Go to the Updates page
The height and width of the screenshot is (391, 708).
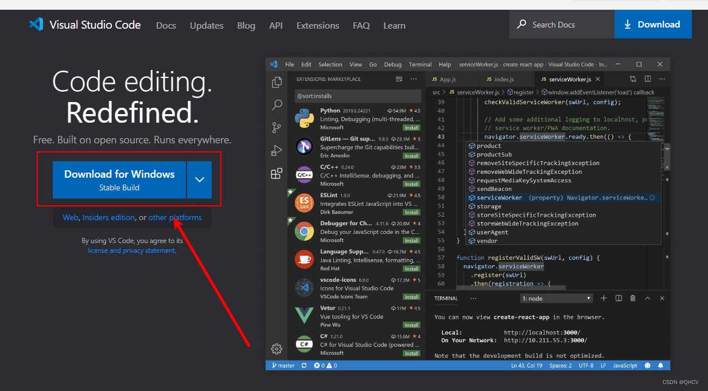[207, 25]
